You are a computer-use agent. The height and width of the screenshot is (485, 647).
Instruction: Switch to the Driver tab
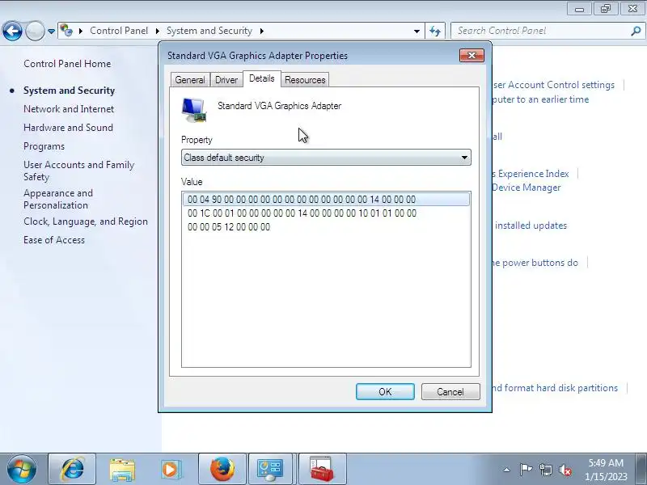click(x=226, y=79)
